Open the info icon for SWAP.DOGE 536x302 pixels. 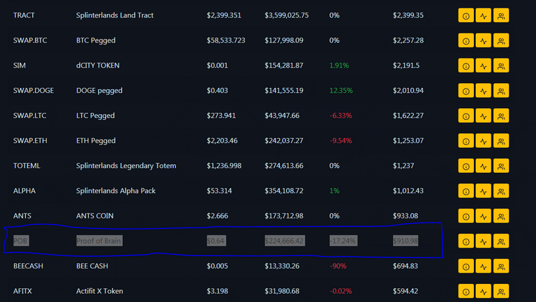(466, 91)
